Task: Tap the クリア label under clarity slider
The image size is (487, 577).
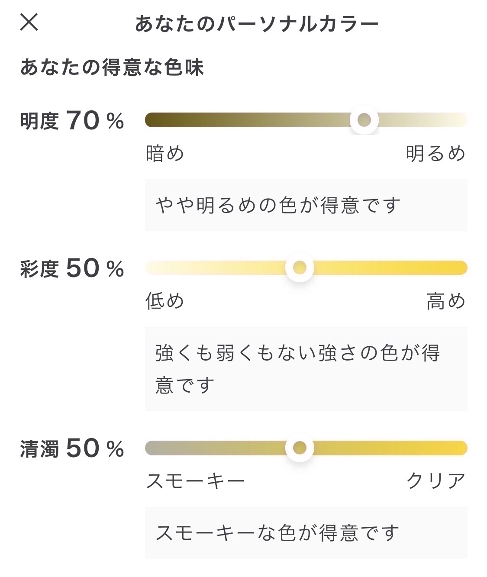Action: [436, 480]
